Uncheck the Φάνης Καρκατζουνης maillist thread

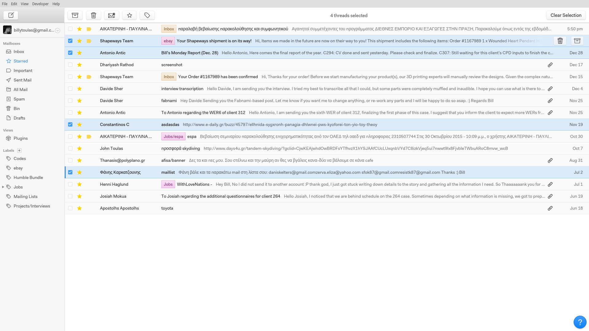click(70, 172)
